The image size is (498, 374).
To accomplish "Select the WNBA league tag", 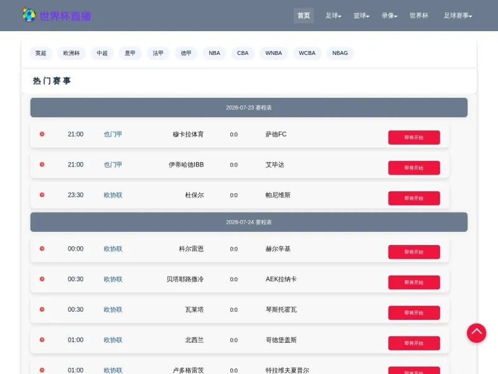I will point(273,53).
